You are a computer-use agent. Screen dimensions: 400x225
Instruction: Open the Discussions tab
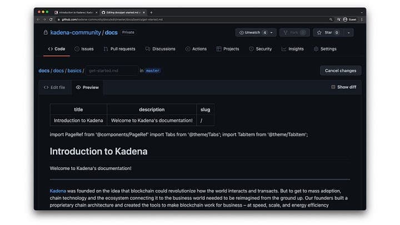pyautogui.click(x=160, y=49)
